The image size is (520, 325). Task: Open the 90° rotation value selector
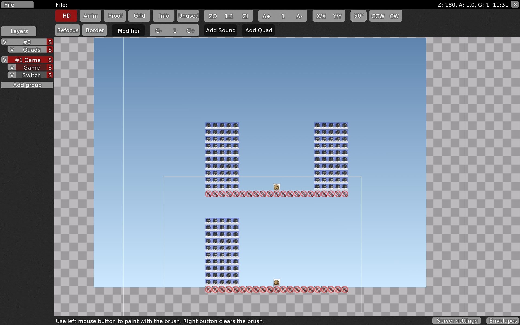pos(359,16)
